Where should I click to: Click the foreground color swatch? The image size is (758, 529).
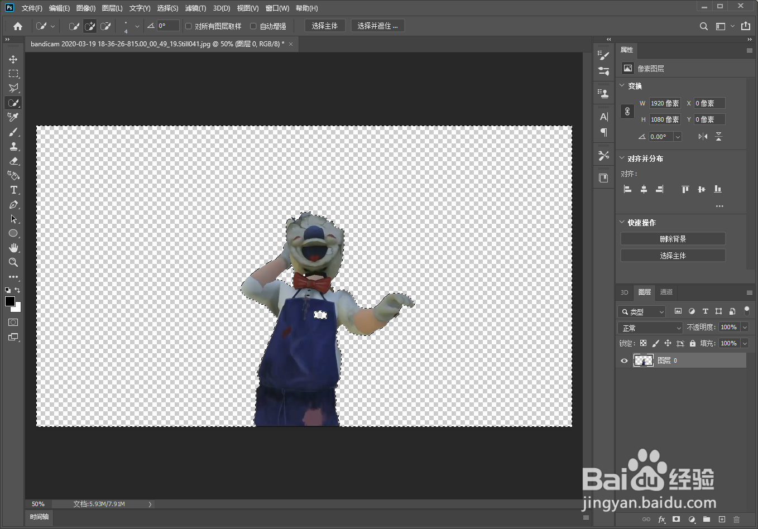click(9, 301)
